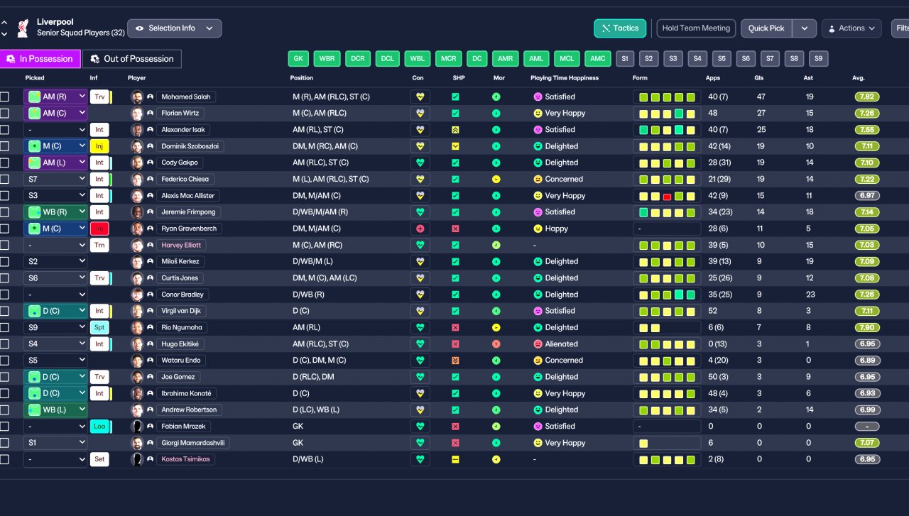Open Alexander Isak's empty picked dropdown
The height and width of the screenshot is (516, 909).
[x=55, y=130]
